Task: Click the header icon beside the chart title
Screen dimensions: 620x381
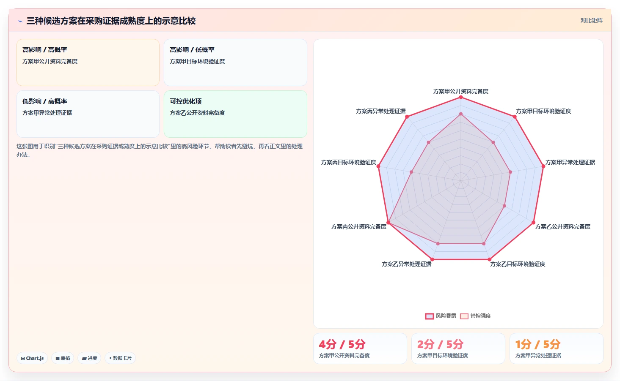Action: 20,21
